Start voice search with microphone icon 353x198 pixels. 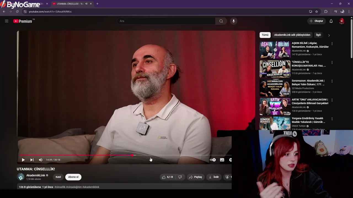[x=234, y=21]
